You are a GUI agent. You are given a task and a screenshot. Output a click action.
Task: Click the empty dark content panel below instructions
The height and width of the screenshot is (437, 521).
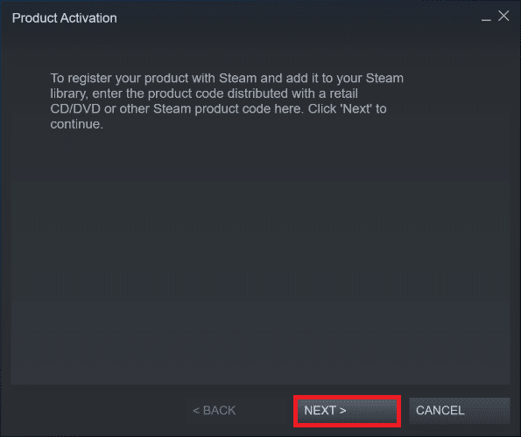point(260,259)
